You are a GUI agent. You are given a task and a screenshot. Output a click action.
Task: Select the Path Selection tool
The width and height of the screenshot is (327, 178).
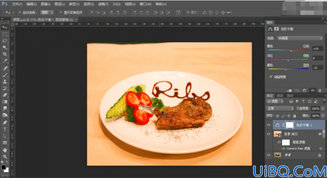[x=5, y=136]
